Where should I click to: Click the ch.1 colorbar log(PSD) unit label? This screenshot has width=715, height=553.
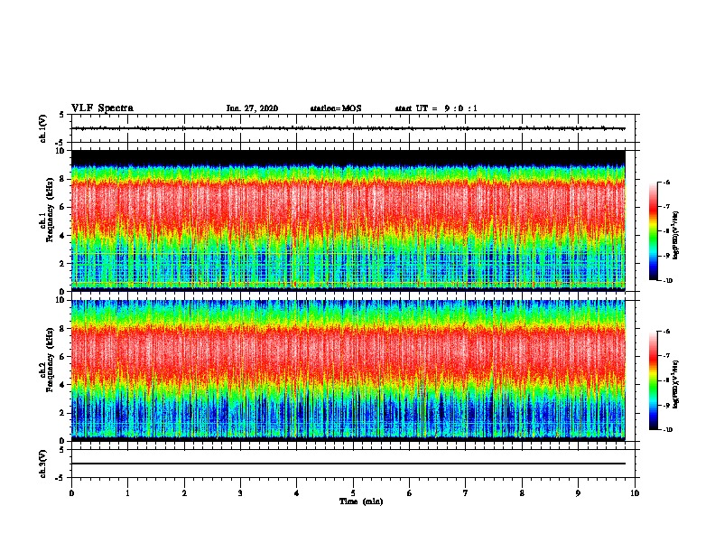(x=676, y=236)
